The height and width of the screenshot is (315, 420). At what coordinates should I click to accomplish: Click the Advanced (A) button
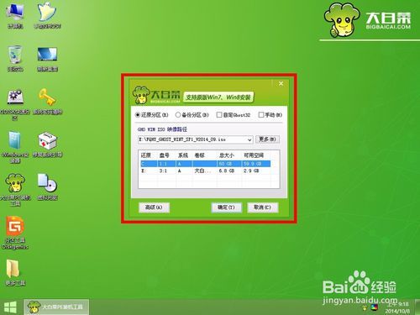coord(154,207)
